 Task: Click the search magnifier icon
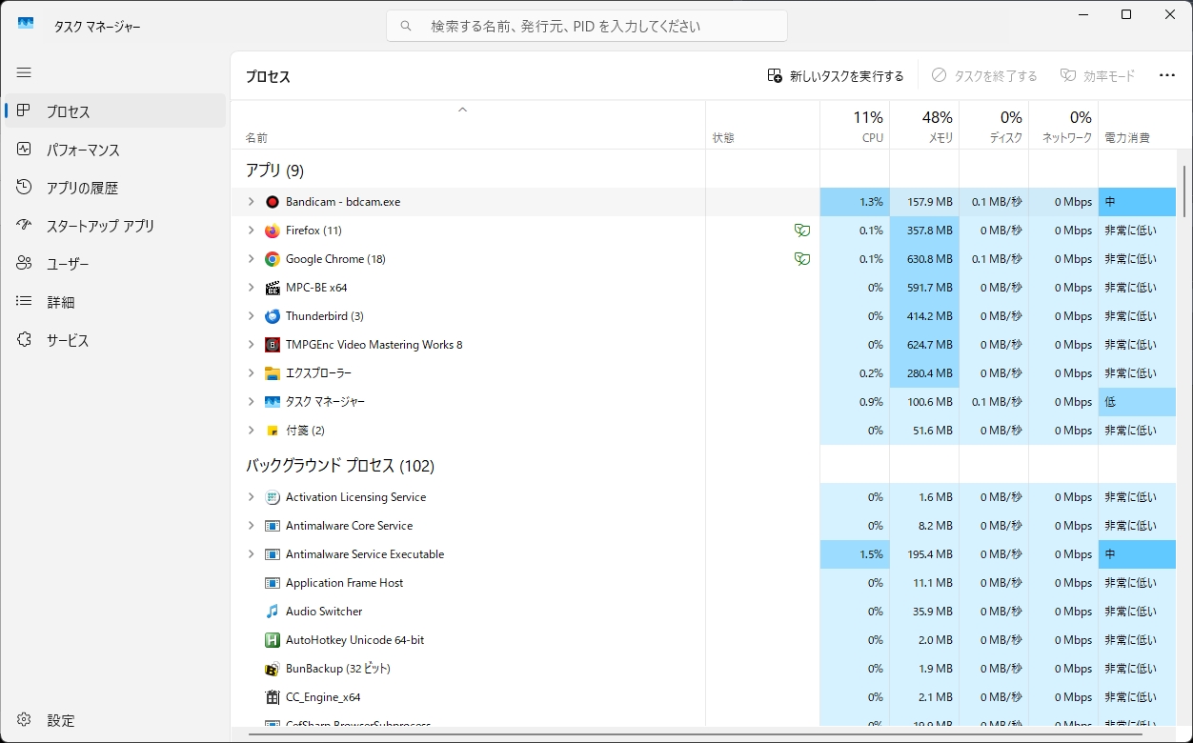[x=407, y=26]
